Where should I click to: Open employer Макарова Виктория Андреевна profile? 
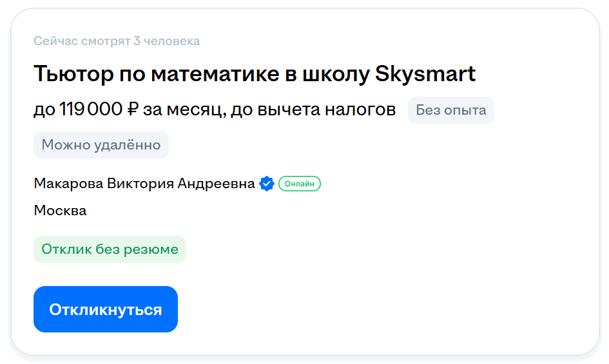144,184
